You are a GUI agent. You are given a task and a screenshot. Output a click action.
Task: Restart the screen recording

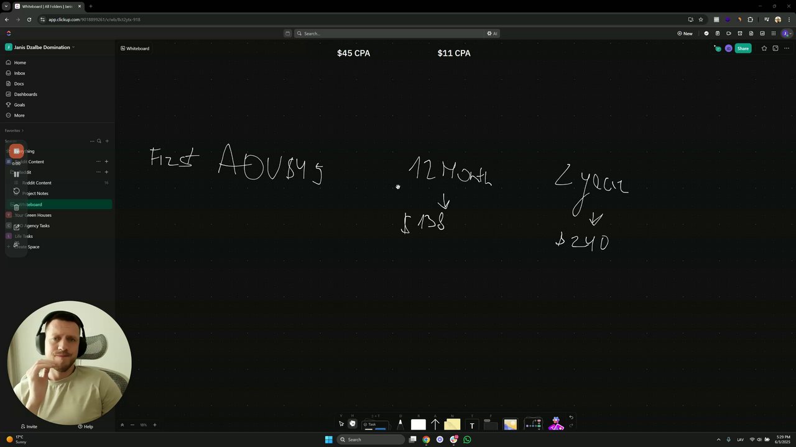16,191
